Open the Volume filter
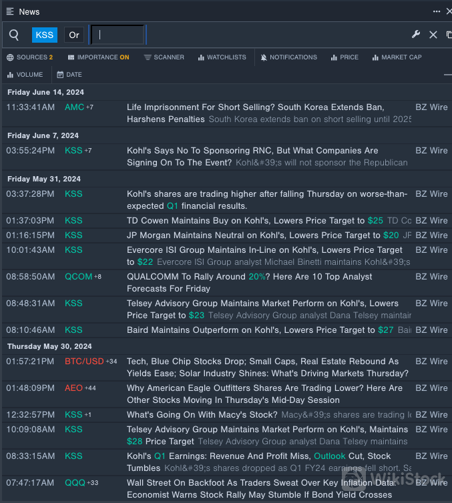This screenshot has width=452, height=503. pyautogui.click(x=25, y=75)
